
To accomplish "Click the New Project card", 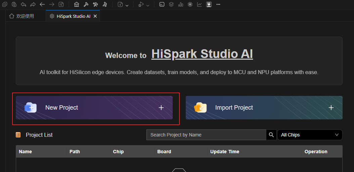I will pyautogui.click(x=94, y=108).
